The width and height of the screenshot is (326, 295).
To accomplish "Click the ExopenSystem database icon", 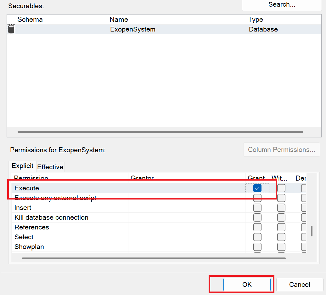I will 11,30.
